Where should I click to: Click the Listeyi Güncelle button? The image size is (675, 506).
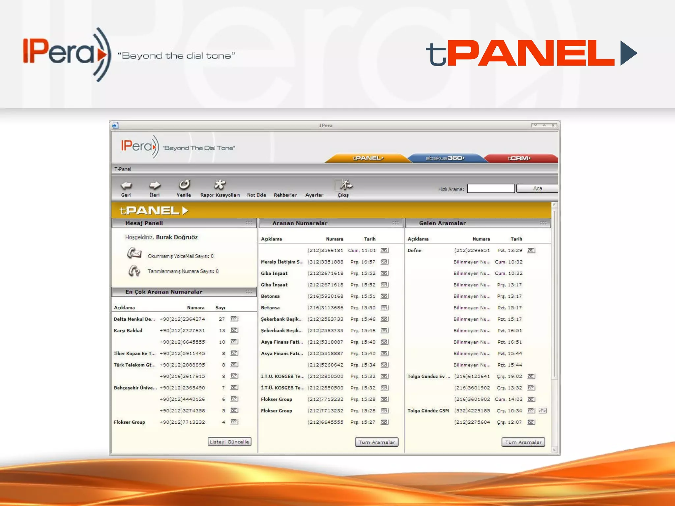pyautogui.click(x=229, y=442)
